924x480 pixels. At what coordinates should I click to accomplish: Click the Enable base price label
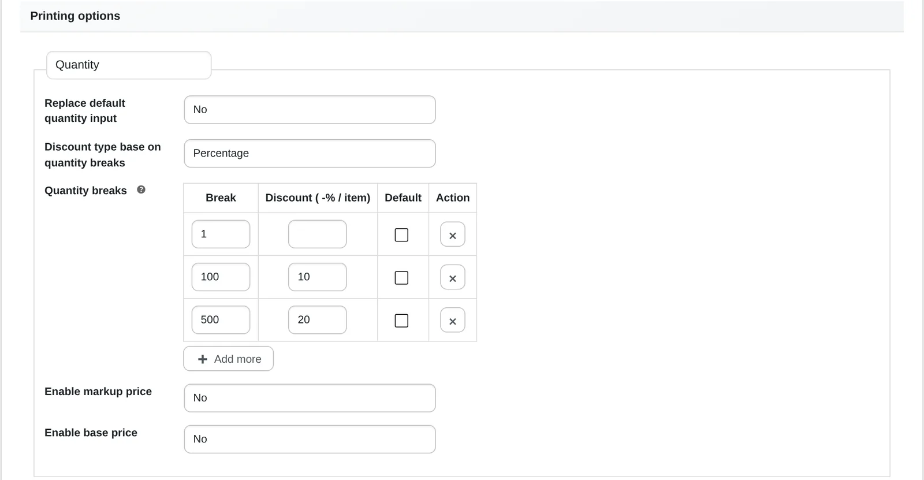pos(91,433)
